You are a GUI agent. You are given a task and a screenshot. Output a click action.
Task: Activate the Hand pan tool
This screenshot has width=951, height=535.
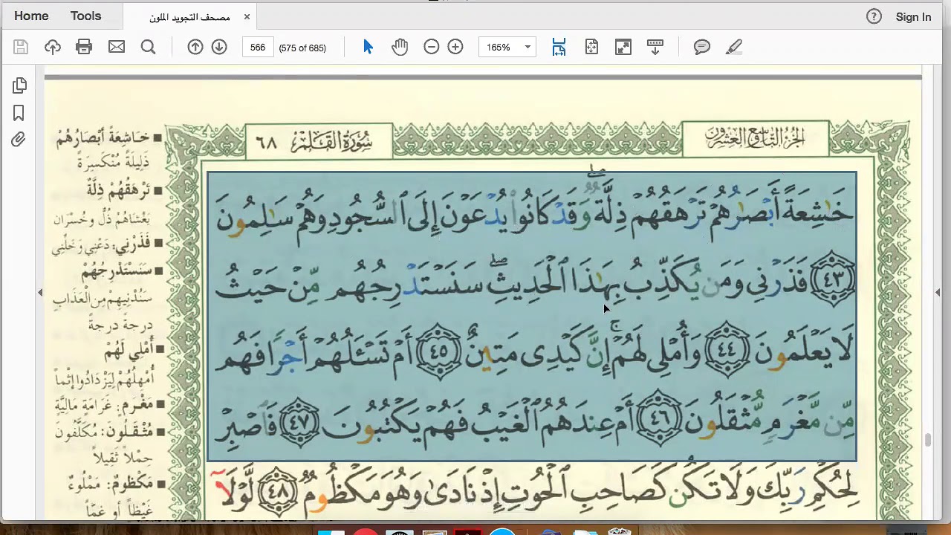point(400,47)
